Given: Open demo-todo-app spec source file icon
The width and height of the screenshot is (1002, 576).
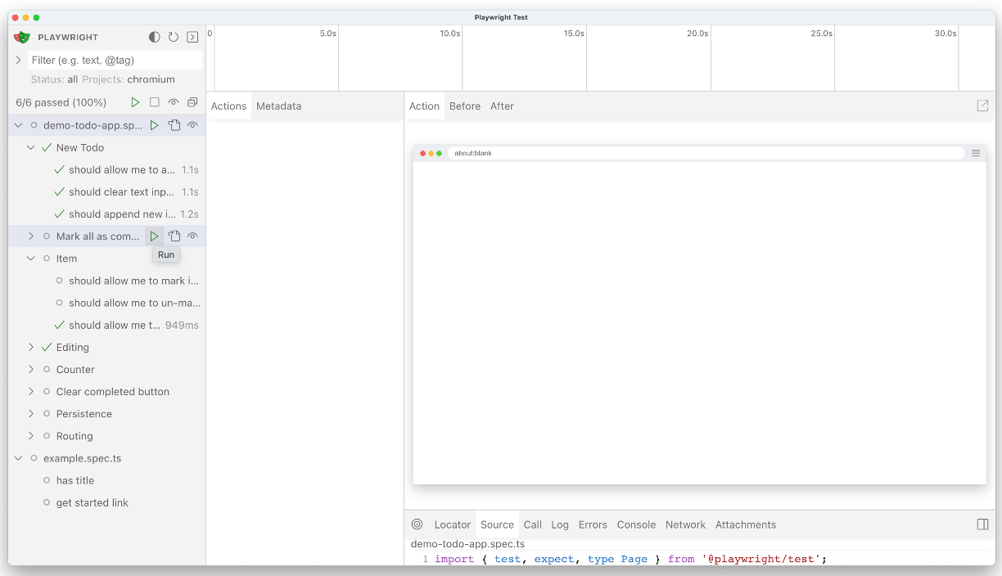Looking at the screenshot, I should click(174, 125).
